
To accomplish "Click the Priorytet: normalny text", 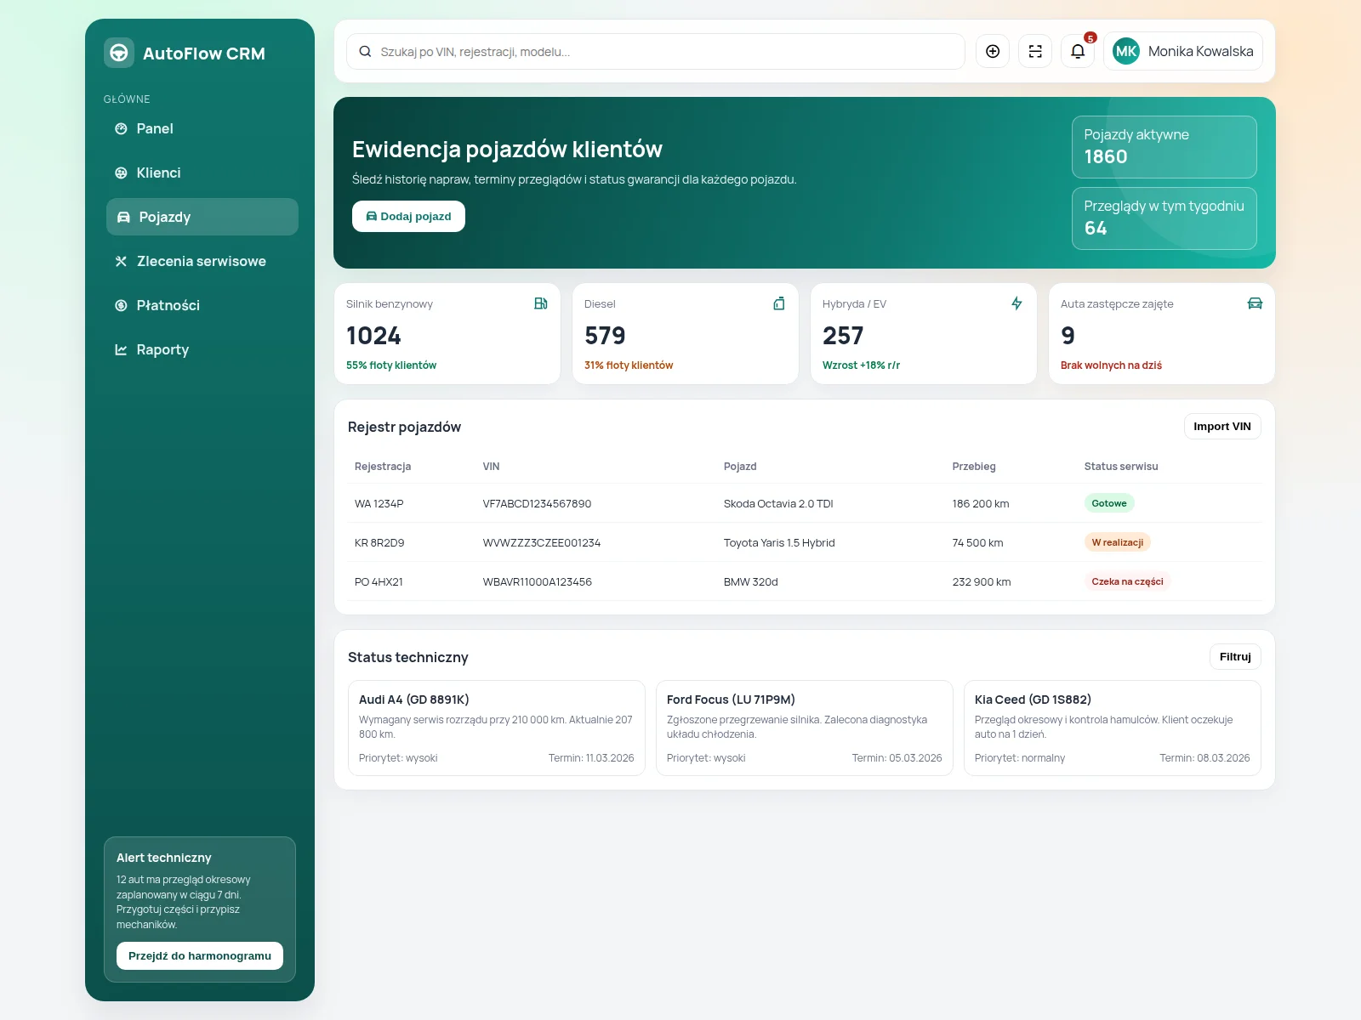I will click(1020, 758).
